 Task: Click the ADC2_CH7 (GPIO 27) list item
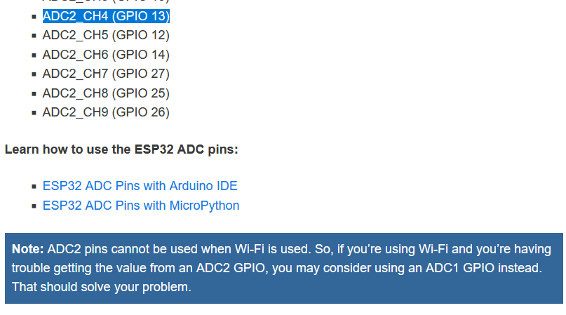(106, 74)
